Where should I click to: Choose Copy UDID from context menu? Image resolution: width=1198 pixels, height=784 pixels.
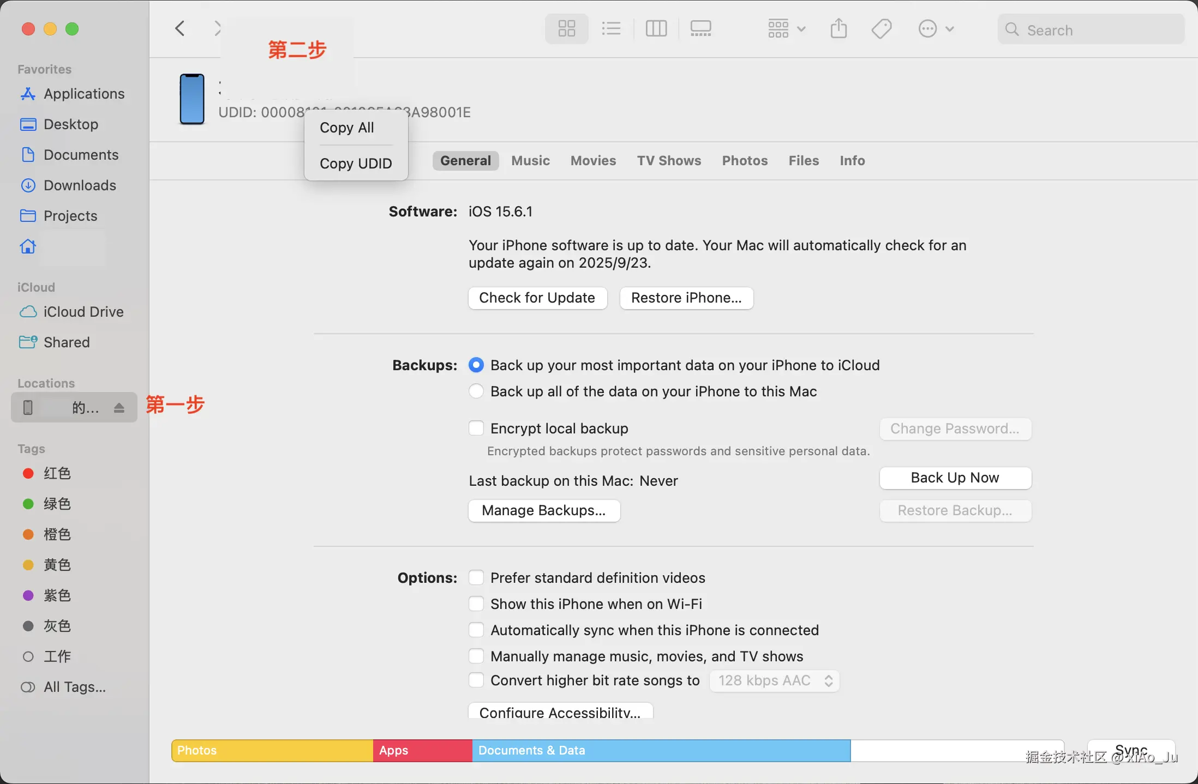tap(356, 164)
